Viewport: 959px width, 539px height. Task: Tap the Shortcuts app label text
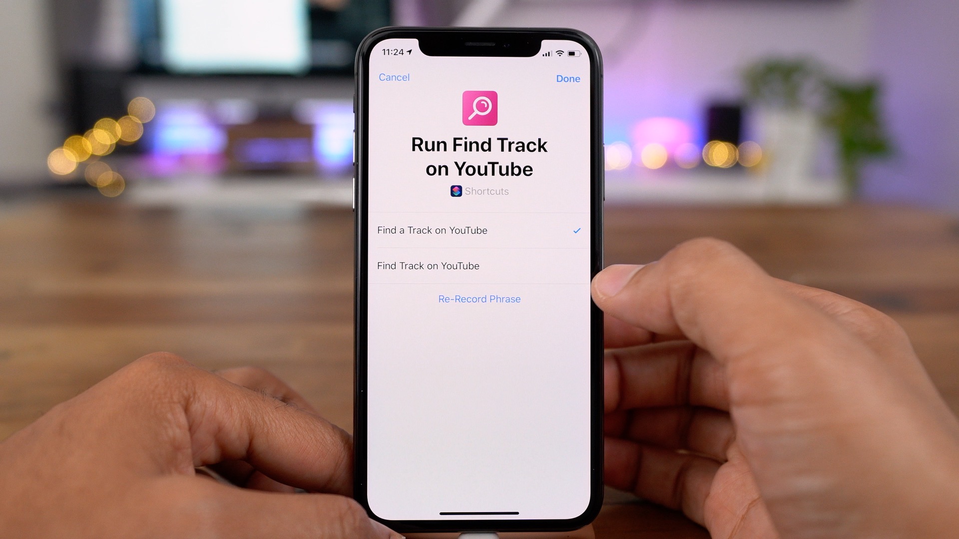point(487,191)
